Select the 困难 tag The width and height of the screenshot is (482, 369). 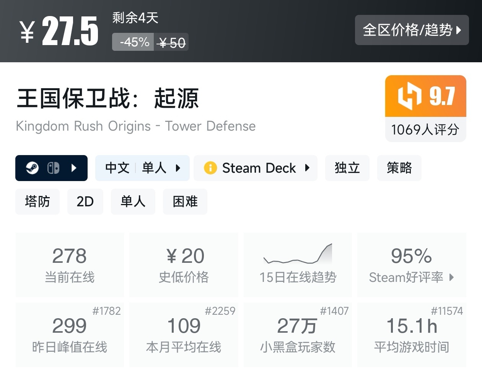pos(185,202)
